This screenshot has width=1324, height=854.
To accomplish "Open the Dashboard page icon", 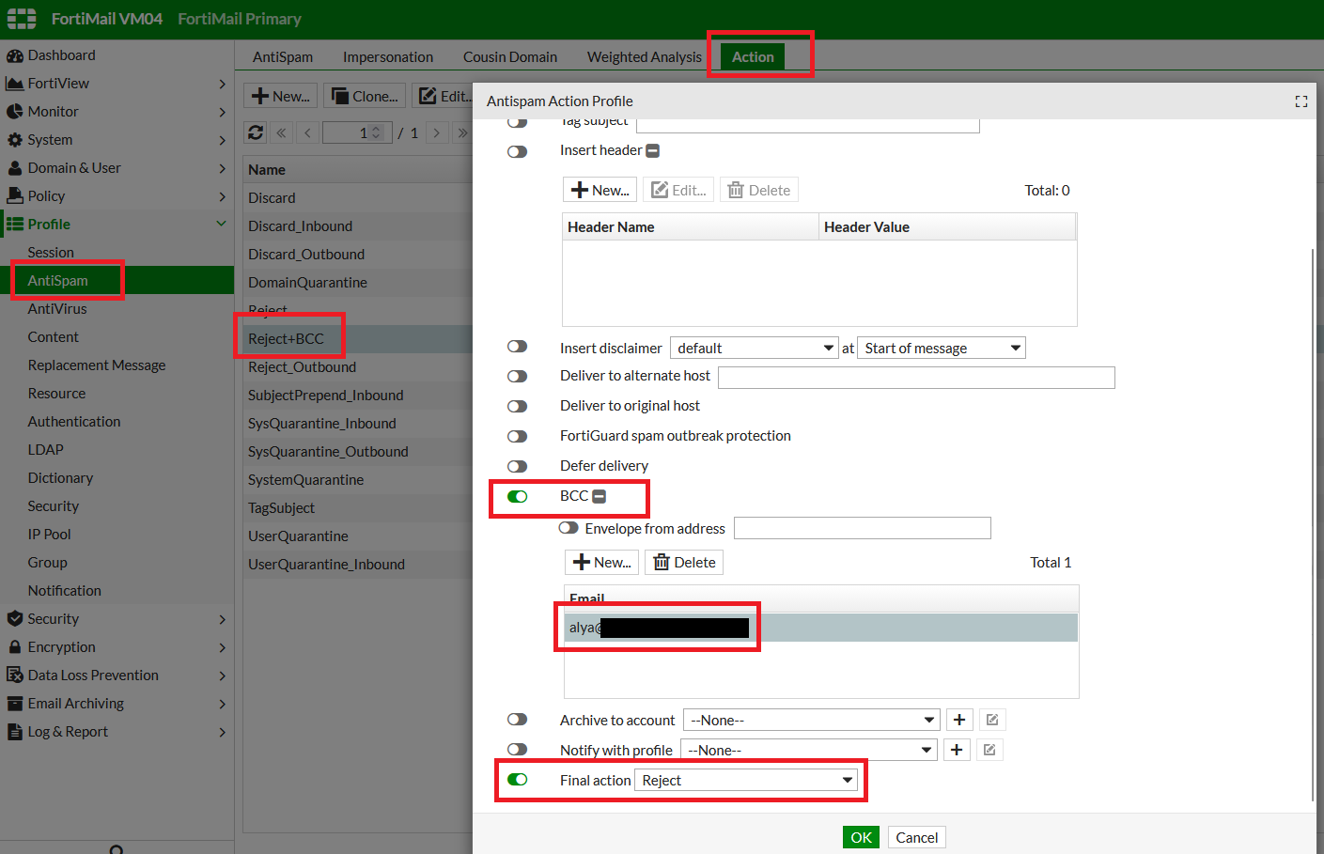I will point(14,55).
